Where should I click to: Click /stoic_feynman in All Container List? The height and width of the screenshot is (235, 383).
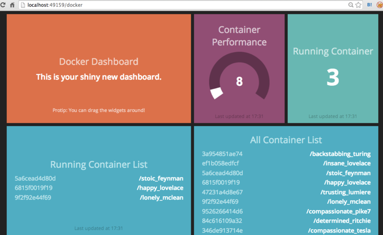coord(349,173)
